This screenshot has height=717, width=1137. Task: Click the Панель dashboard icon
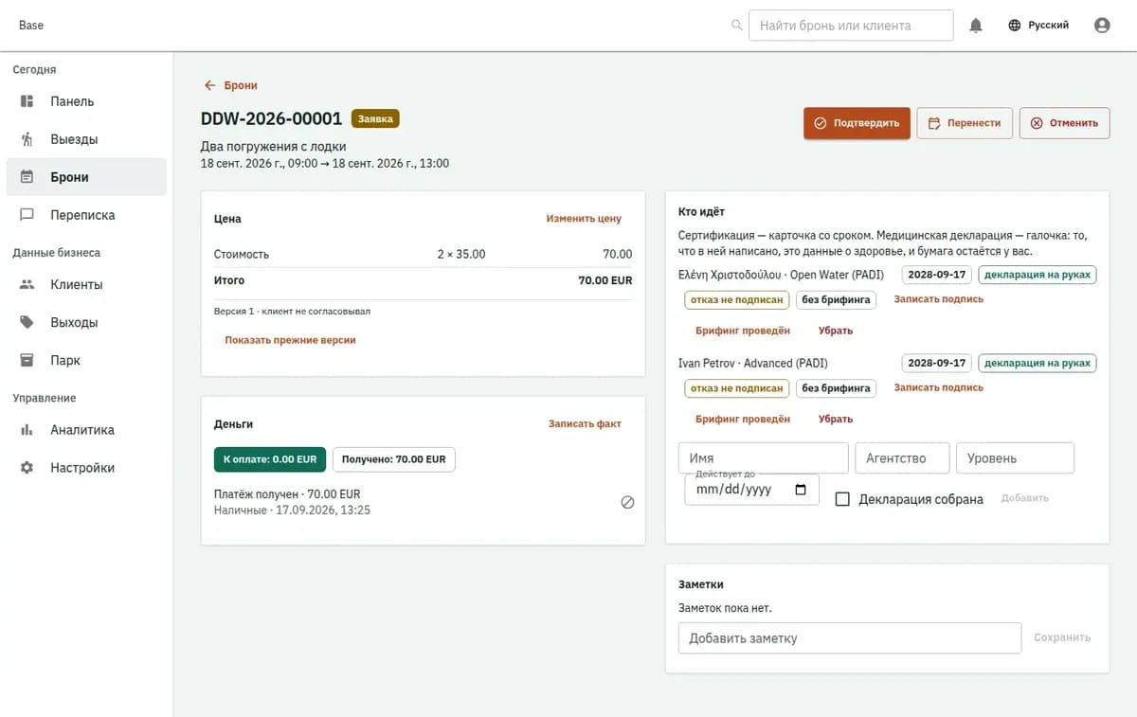pos(27,101)
